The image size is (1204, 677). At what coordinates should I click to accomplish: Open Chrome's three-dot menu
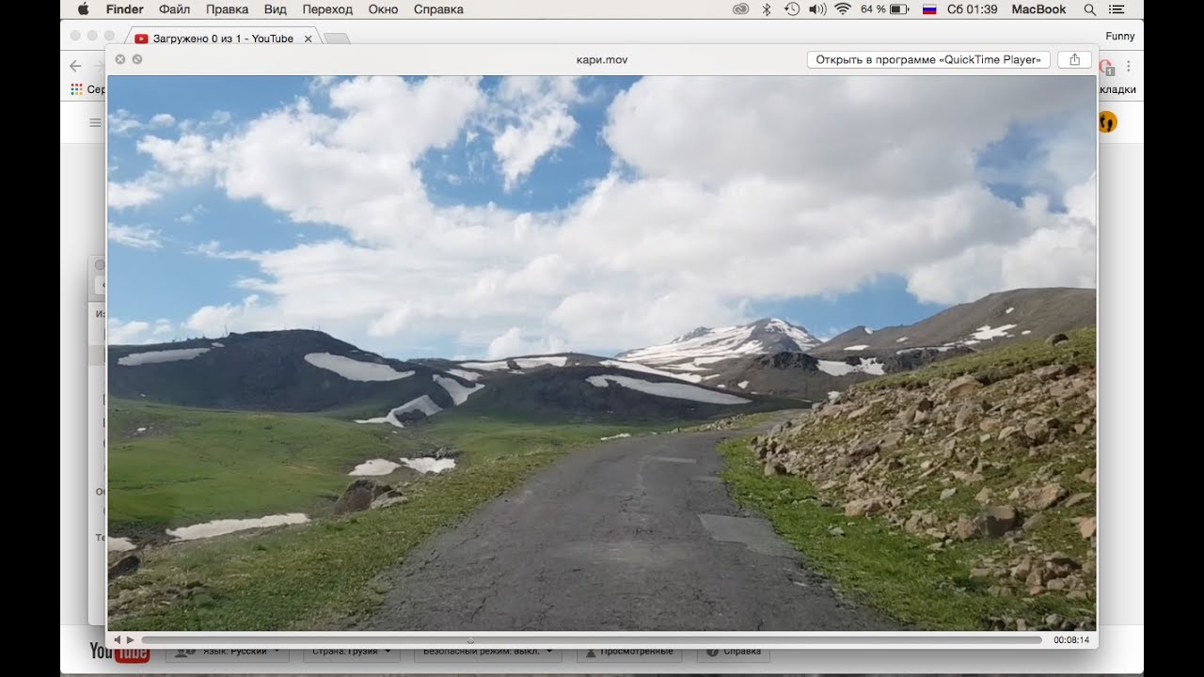click(x=1128, y=66)
